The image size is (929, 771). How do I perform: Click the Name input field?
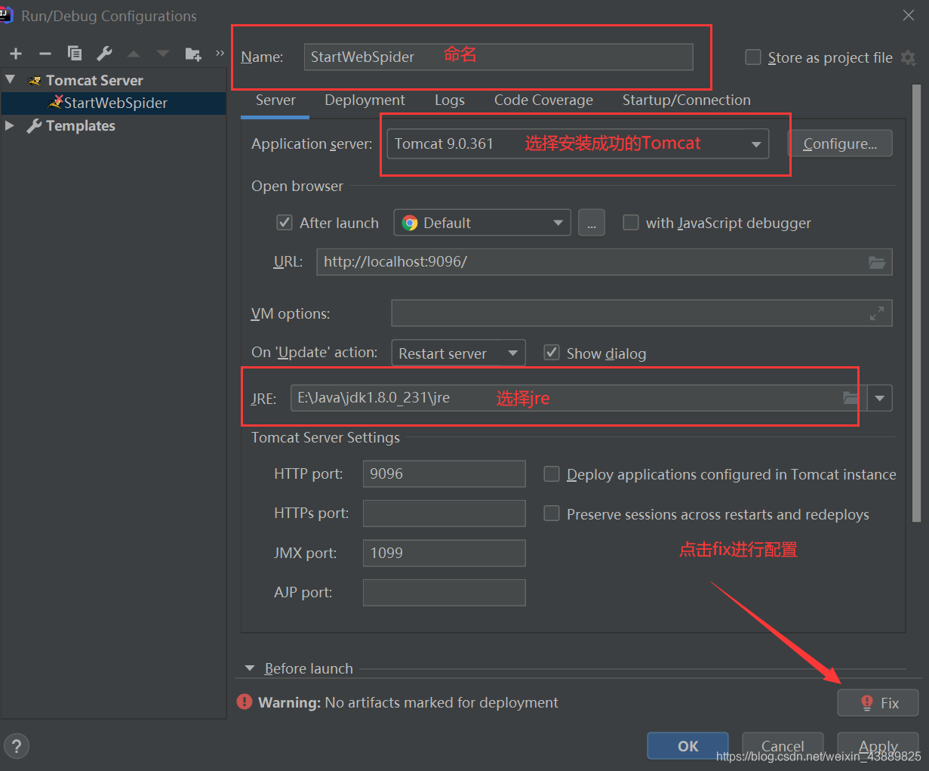pos(498,57)
